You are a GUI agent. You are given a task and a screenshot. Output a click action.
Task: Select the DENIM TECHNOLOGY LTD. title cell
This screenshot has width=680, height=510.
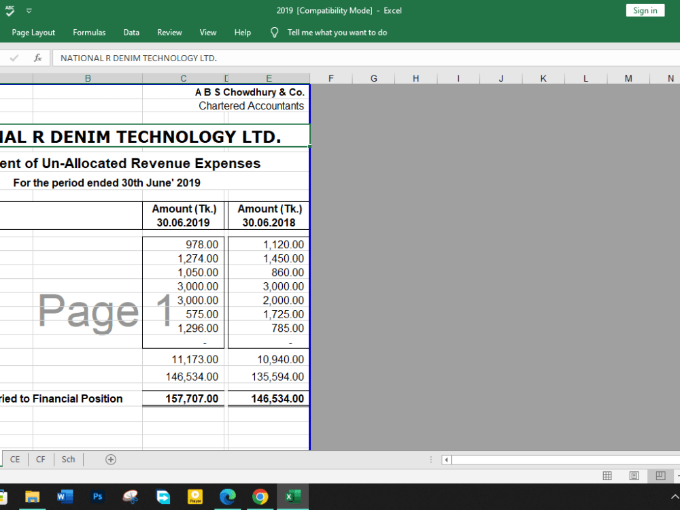154,136
